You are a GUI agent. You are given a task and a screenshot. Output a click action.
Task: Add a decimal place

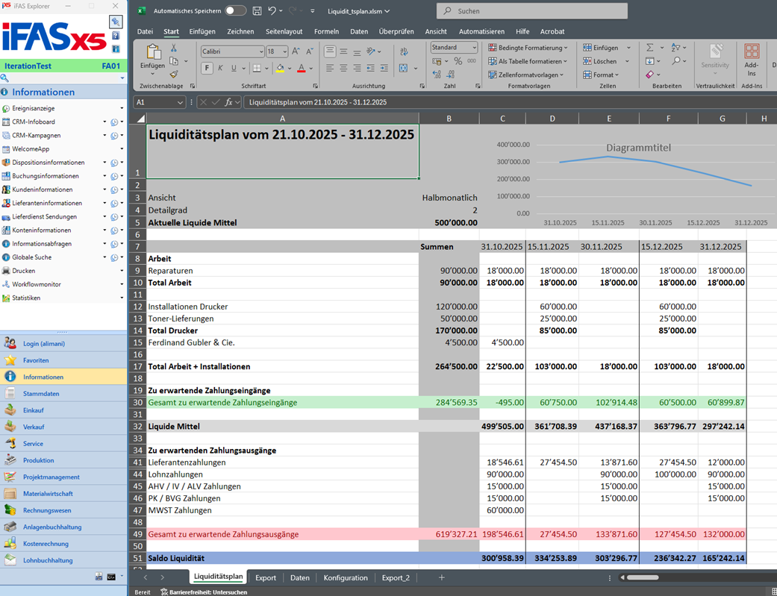pos(437,75)
